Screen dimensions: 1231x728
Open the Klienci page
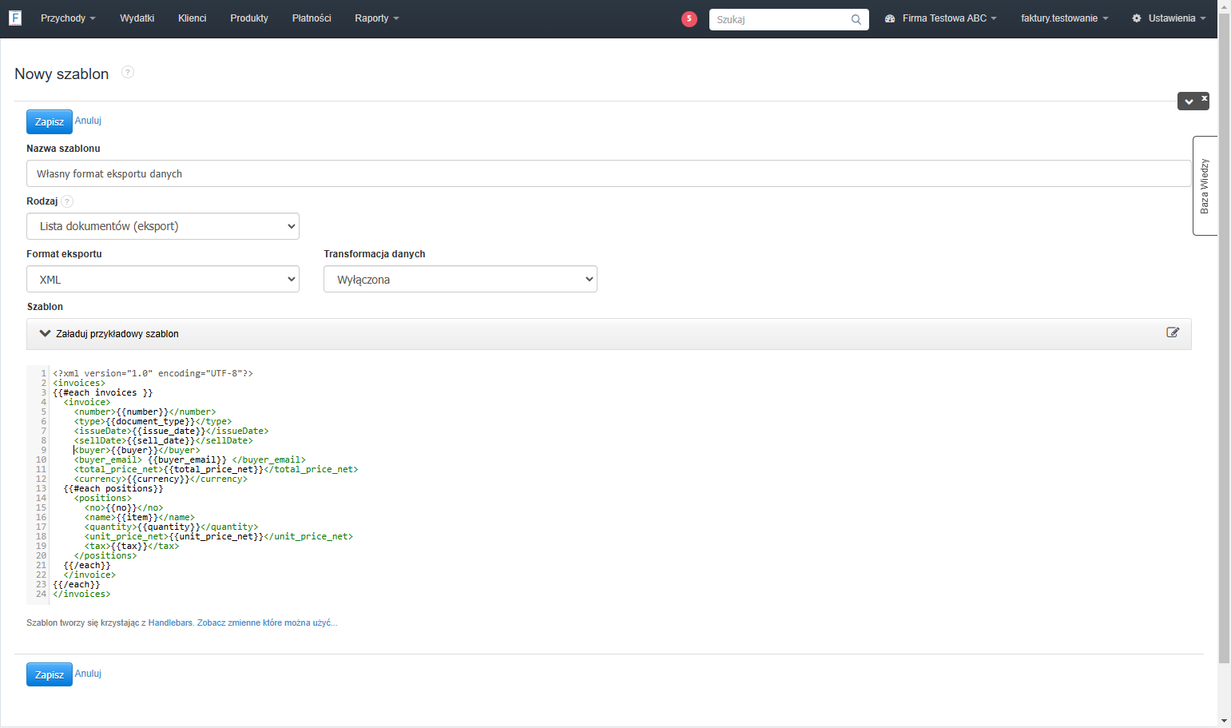point(192,18)
